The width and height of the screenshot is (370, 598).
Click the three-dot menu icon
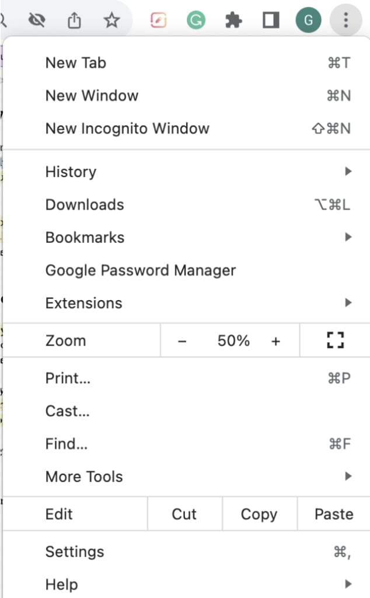(x=346, y=20)
